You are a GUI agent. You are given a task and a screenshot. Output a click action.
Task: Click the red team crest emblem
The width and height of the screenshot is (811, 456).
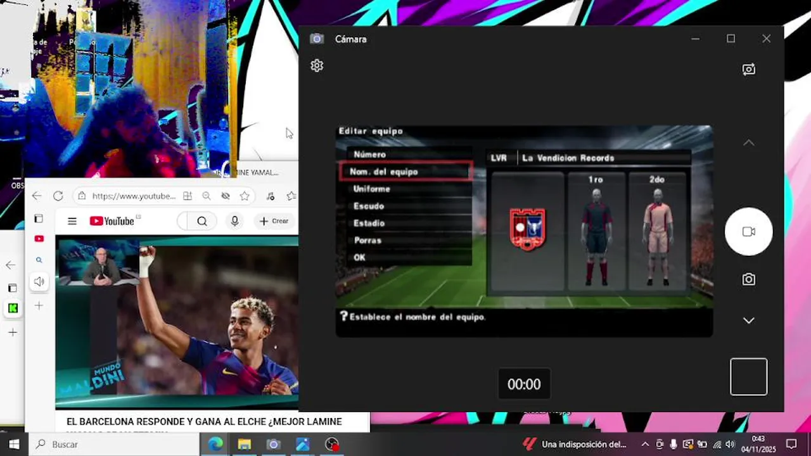tap(527, 229)
